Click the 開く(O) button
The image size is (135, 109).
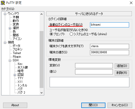(93, 105)
